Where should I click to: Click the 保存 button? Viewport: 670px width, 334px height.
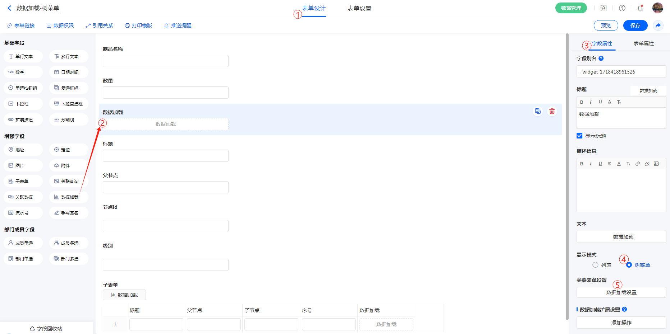pyautogui.click(x=635, y=25)
